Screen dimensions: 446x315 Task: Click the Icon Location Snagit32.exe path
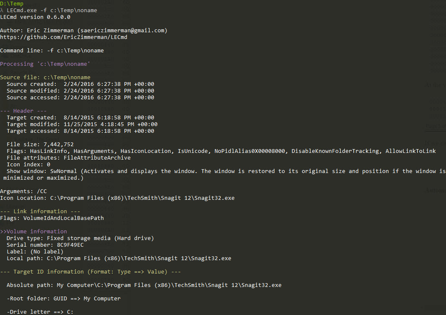pos(143,198)
